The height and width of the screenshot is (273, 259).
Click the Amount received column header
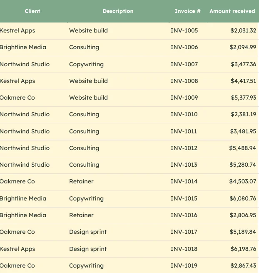(x=232, y=11)
